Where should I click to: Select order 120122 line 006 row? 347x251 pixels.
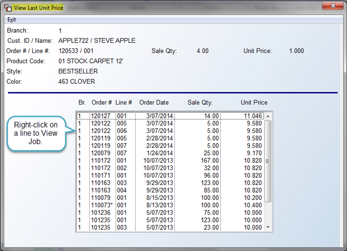[170, 131]
